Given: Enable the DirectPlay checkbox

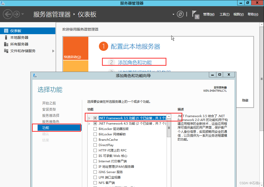Looking at the screenshot, I should [95, 145].
